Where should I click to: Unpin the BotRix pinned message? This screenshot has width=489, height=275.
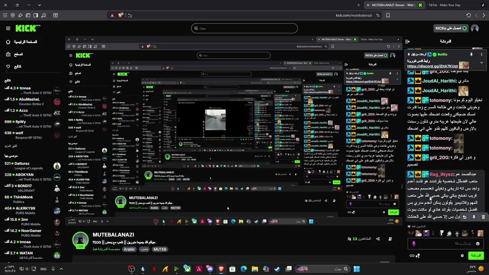(x=471, y=55)
